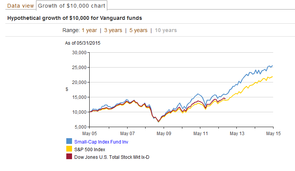Click the 30,000 y-axis value
Screen dimensions: 295x171
[x=78, y=53]
